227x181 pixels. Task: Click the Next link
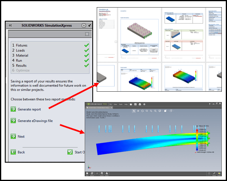click(21, 136)
